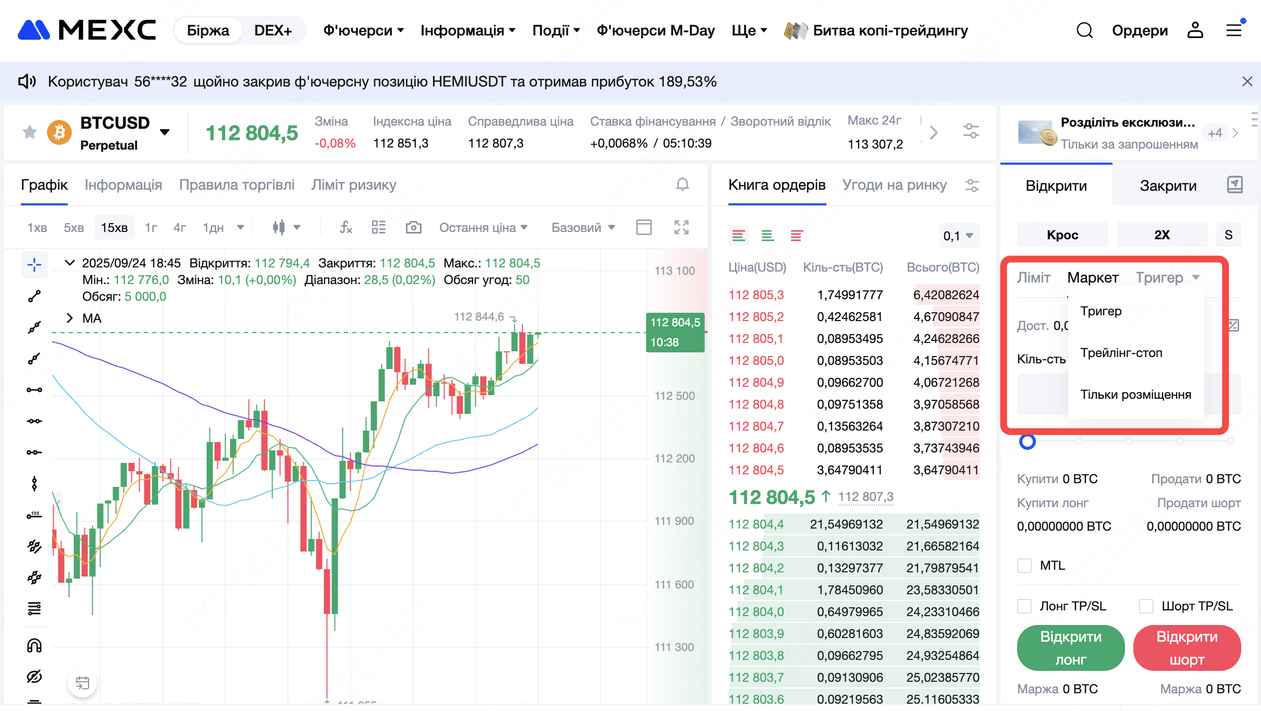Select the crosshair cursor drawing tool
Image resolution: width=1261 pixels, height=711 pixels.
(34, 265)
